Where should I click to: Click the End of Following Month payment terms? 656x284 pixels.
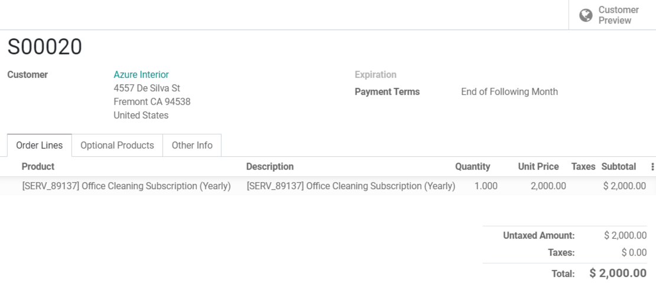click(509, 92)
